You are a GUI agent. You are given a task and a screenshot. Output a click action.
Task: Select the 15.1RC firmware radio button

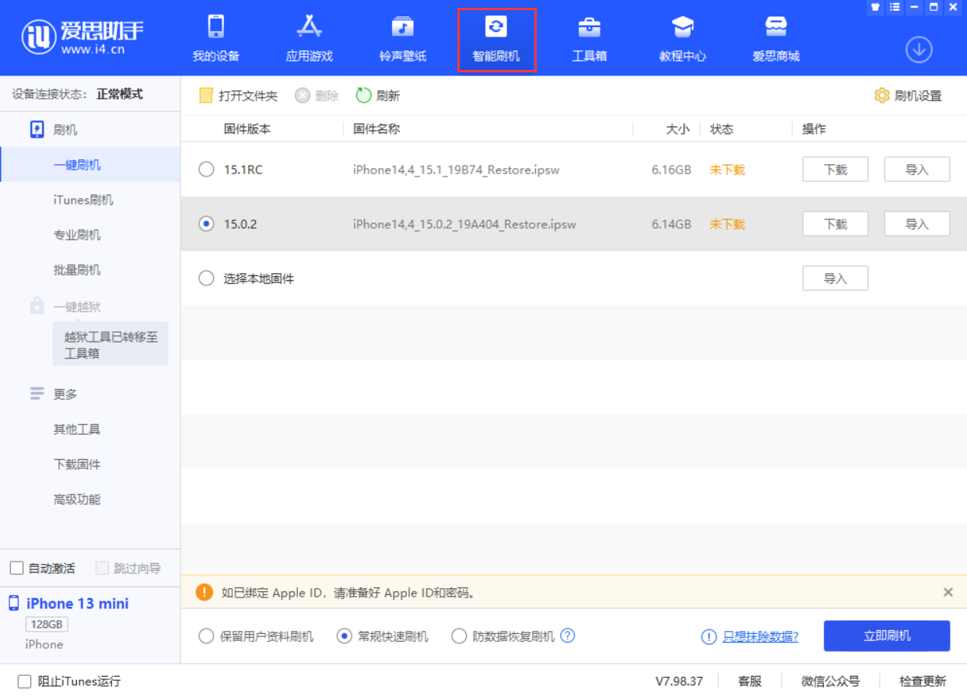(x=206, y=170)
